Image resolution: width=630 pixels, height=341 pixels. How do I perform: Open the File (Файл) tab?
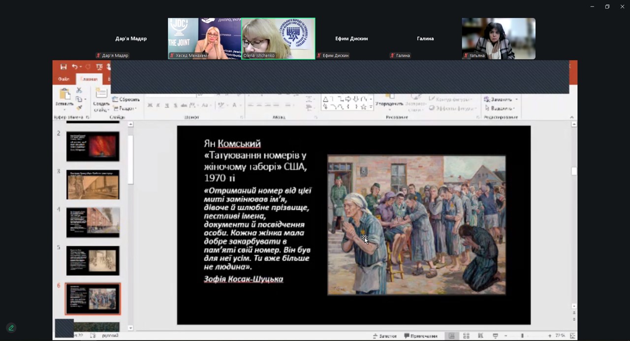[x=63, y=79]
